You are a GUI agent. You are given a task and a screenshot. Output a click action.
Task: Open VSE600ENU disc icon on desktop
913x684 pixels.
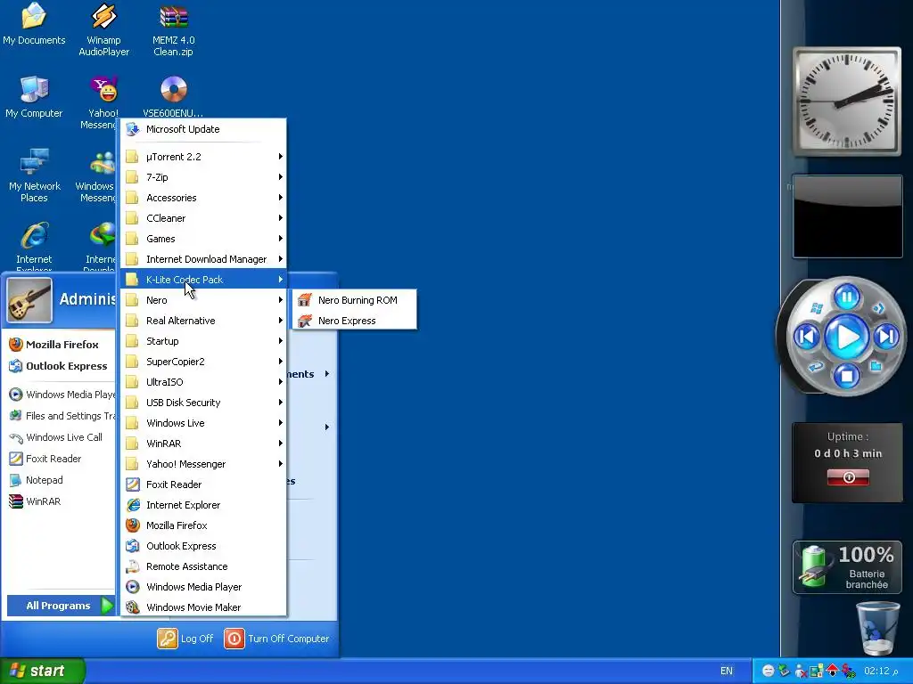click(173, 96)
